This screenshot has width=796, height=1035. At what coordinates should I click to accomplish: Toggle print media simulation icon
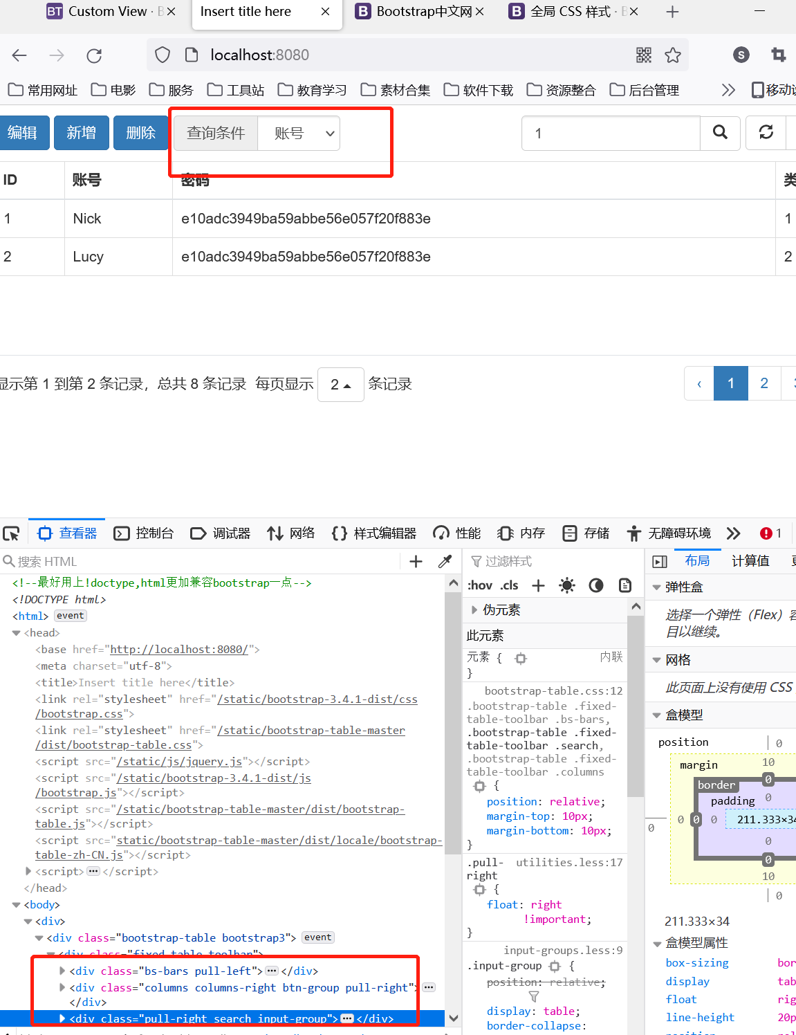coord(625,586)
